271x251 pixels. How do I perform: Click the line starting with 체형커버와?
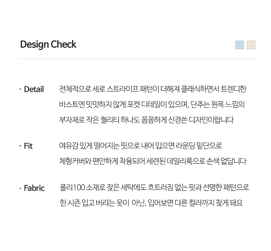[153, 161]
